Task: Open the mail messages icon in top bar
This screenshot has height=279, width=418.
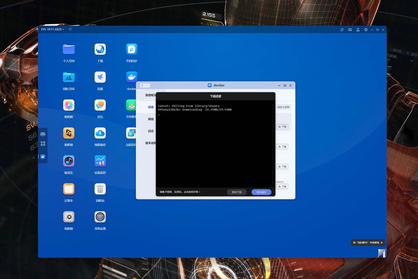Action: 350,30
